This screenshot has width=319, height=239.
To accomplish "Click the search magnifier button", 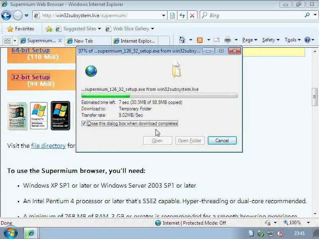I will (307, 15).
